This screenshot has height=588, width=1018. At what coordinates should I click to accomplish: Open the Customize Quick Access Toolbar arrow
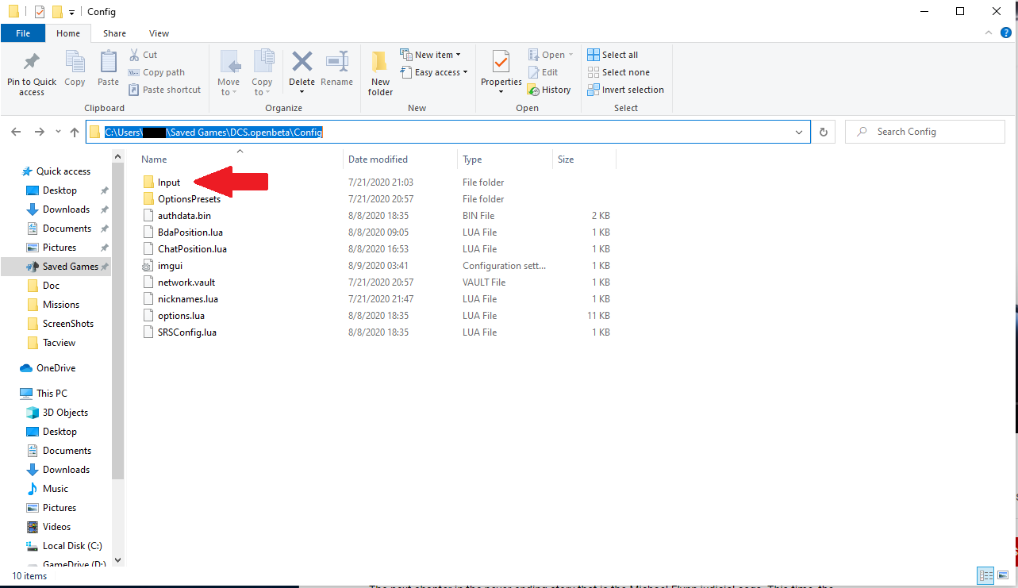(71, 12)
